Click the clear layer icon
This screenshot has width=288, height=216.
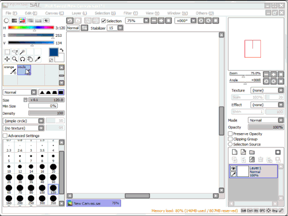[x=252, y=160]
